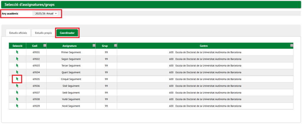Click the Selecció column header
Screen dimensions: 302x124
(17, 46)
